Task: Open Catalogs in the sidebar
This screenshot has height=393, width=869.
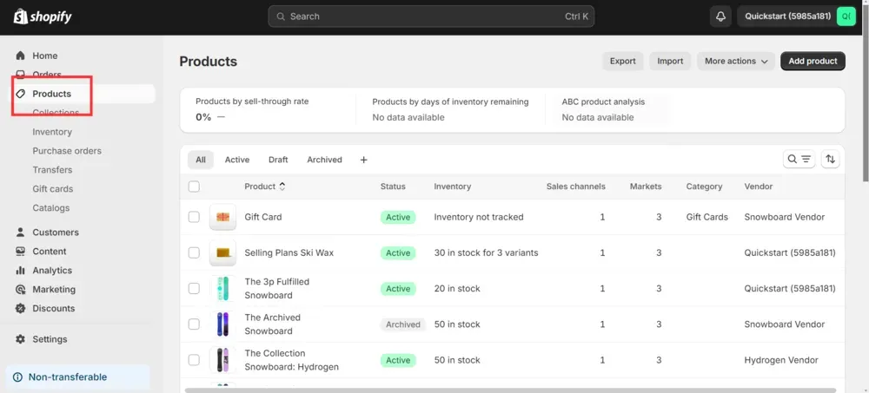Action: 51,208
